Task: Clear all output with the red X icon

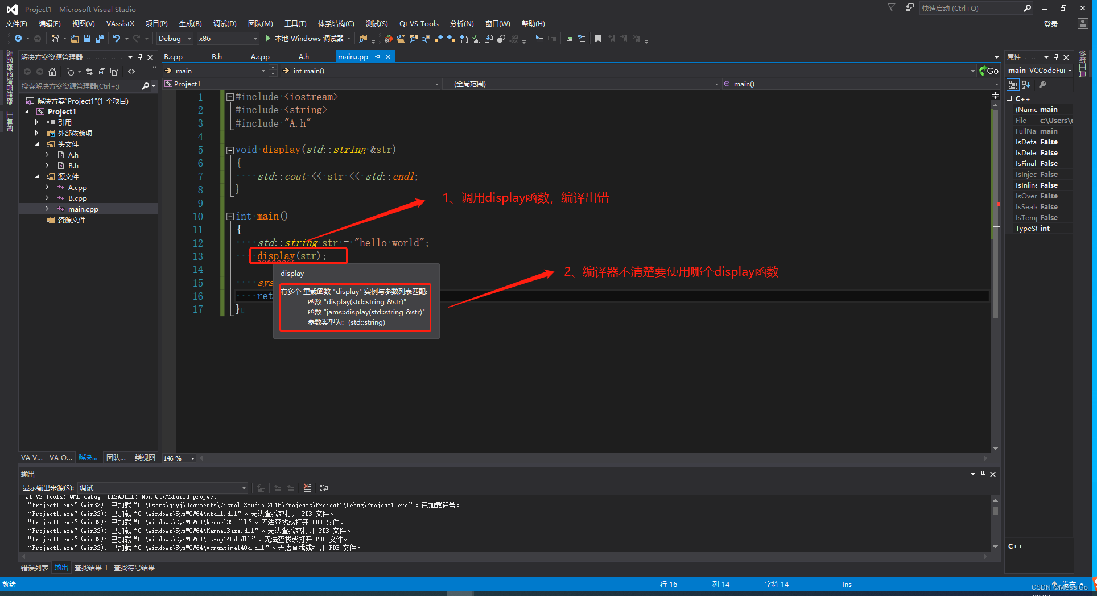Action: [308, 488]
